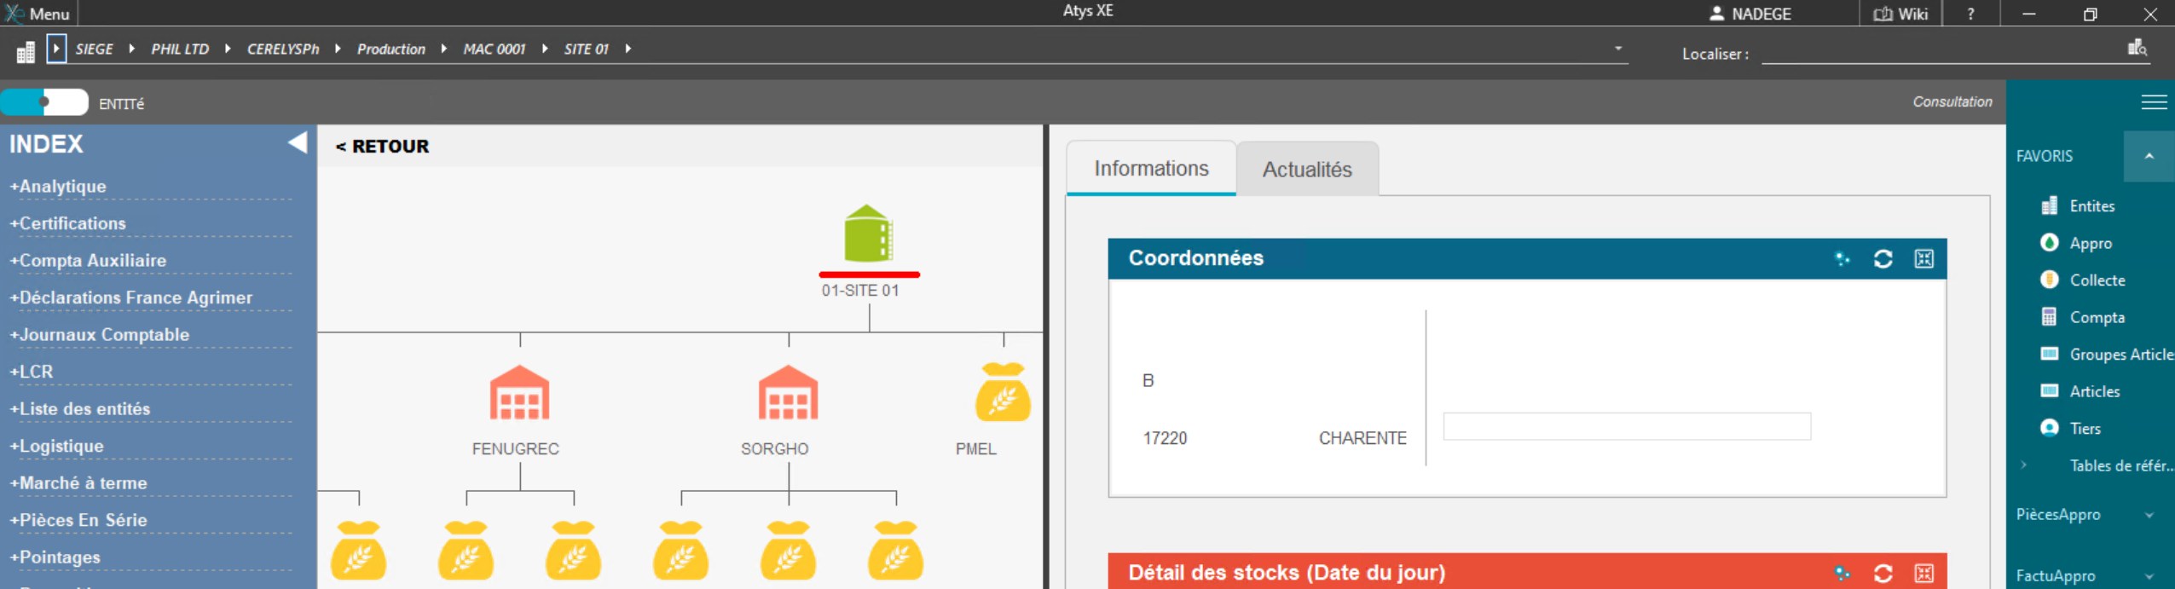The height and width of the screenshot is (589, 2175).
Task: Expand the arrow after CERELYSPh
Action: coord(338,49)
